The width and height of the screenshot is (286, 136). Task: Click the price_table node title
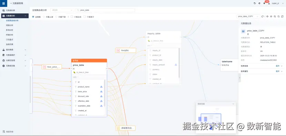[x=79, y=65]
